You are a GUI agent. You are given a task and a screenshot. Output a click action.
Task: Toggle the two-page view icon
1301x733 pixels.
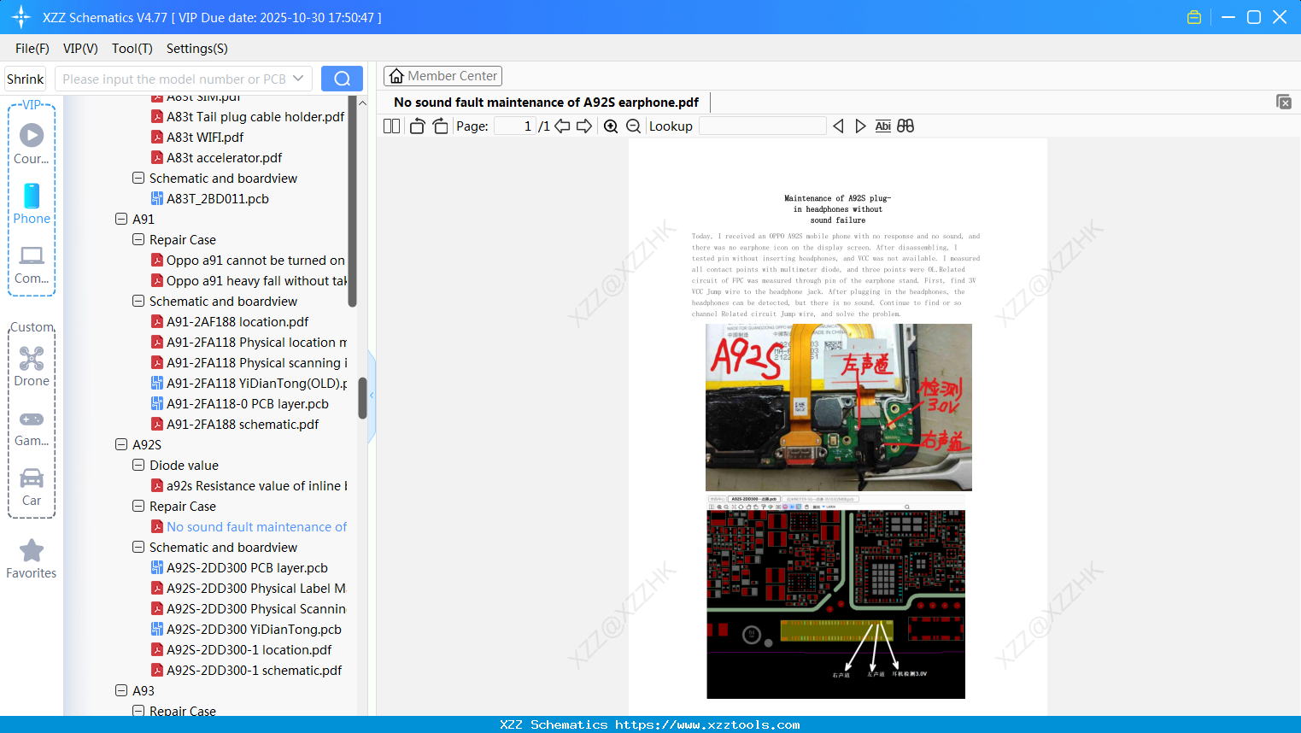[x=392, y=126]
